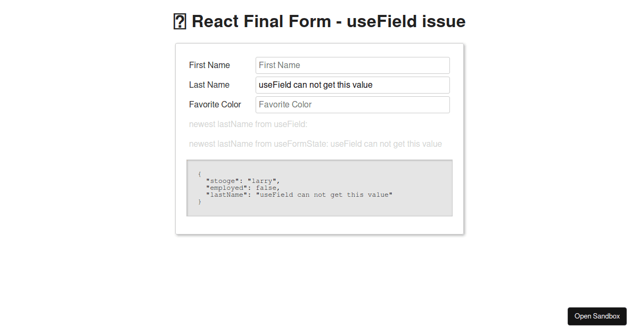The height and width of the screenshot is (335, 639).
Task: Select the Favorite Color input field
Action: click(x=353, y=105)
